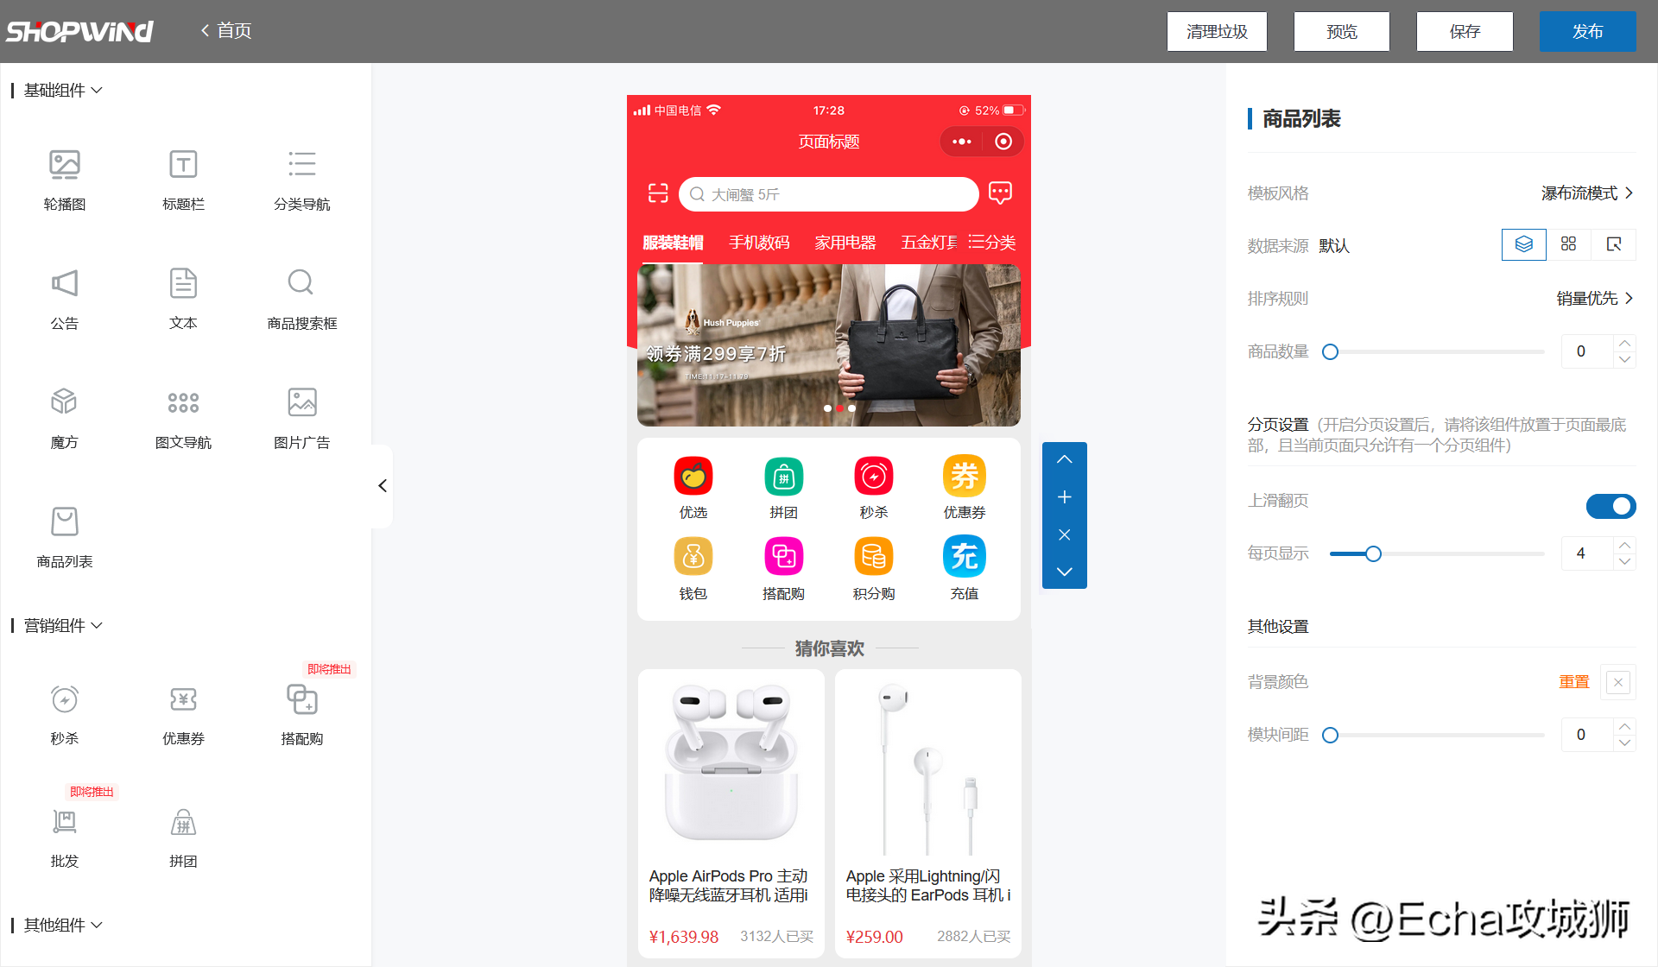Click the 清理垃圾 button
The image size is (1658, 967).
[1217, 31]
